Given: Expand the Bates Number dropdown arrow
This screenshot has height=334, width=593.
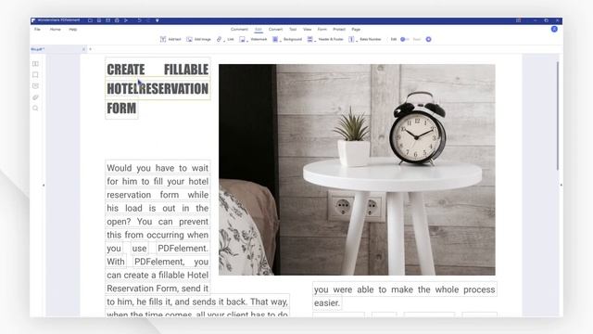Looking at the screenshot, I should 357,40.
